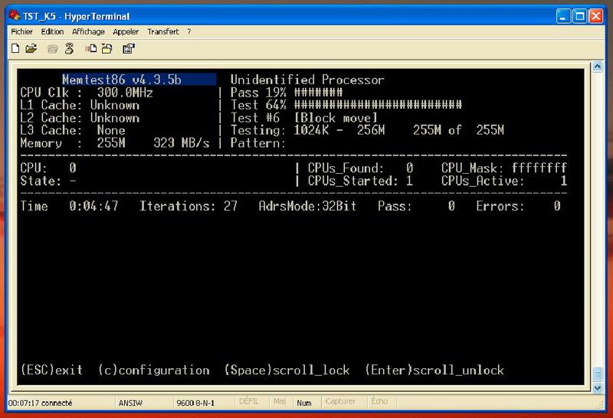
Task: Click the window resize grip corner
Action: point(602,406)
